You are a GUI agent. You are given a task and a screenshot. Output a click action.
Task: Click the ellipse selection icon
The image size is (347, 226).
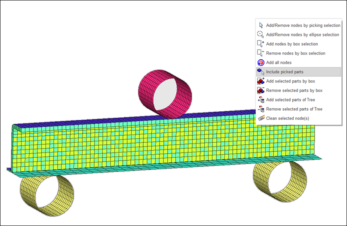(x=260, y=35)
